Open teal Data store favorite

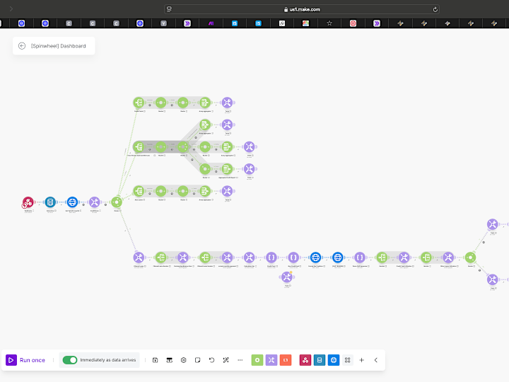pyautogui.click(x=320, y=360)
